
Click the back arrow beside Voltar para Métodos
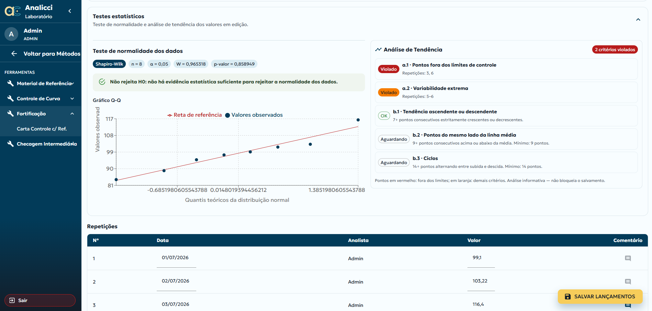pyautogui.click(x=14, y=54)
